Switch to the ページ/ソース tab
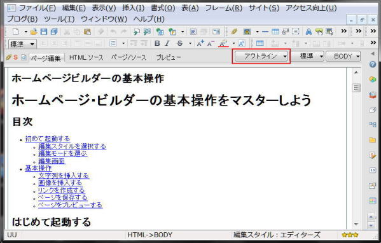The height and width of the screenshot is (243, 381). coord(128,58)
